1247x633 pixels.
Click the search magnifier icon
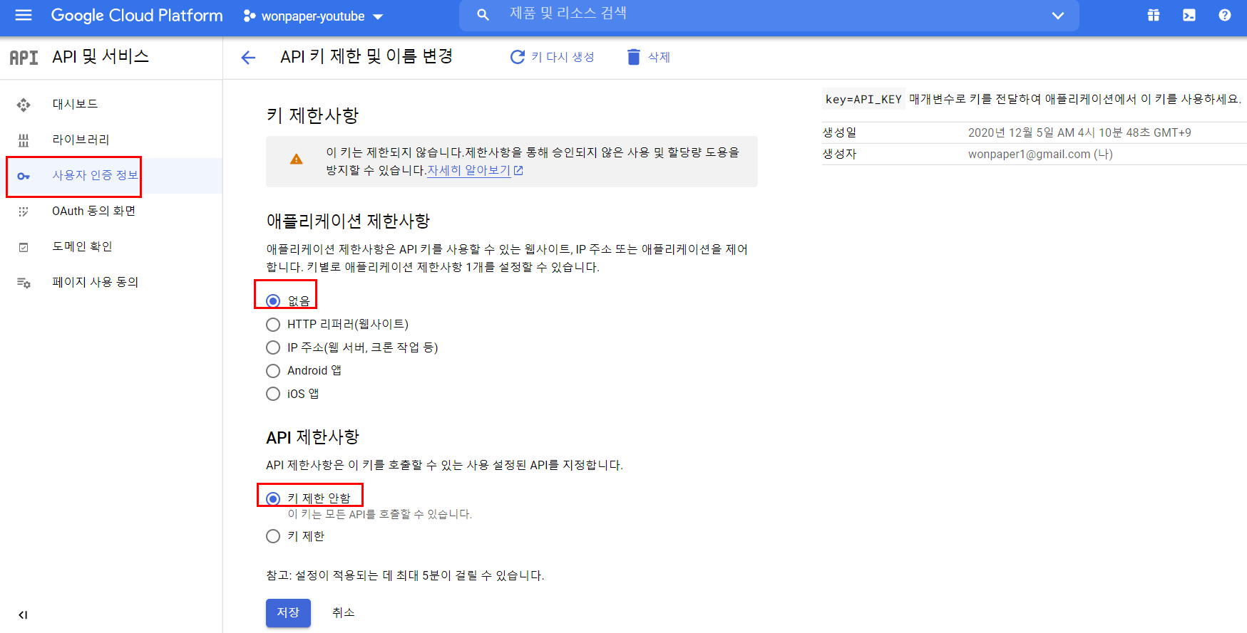click(x=483, y=15)
